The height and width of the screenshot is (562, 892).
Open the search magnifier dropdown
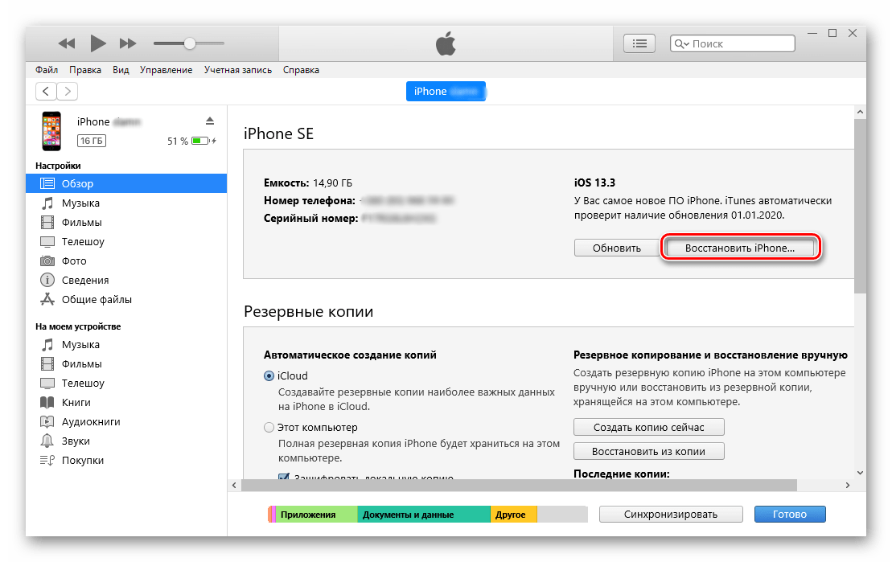(x=682, y=44)
